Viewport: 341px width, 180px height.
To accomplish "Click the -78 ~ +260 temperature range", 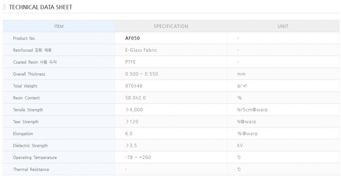I will click(138, 157).
